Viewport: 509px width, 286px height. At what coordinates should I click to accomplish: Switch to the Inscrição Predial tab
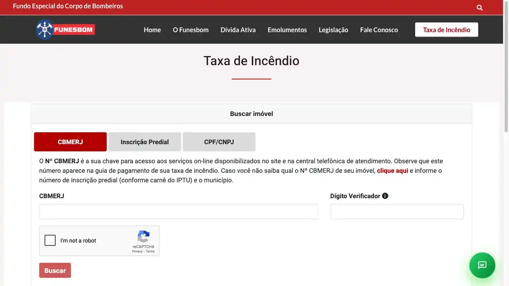point(144,142)
